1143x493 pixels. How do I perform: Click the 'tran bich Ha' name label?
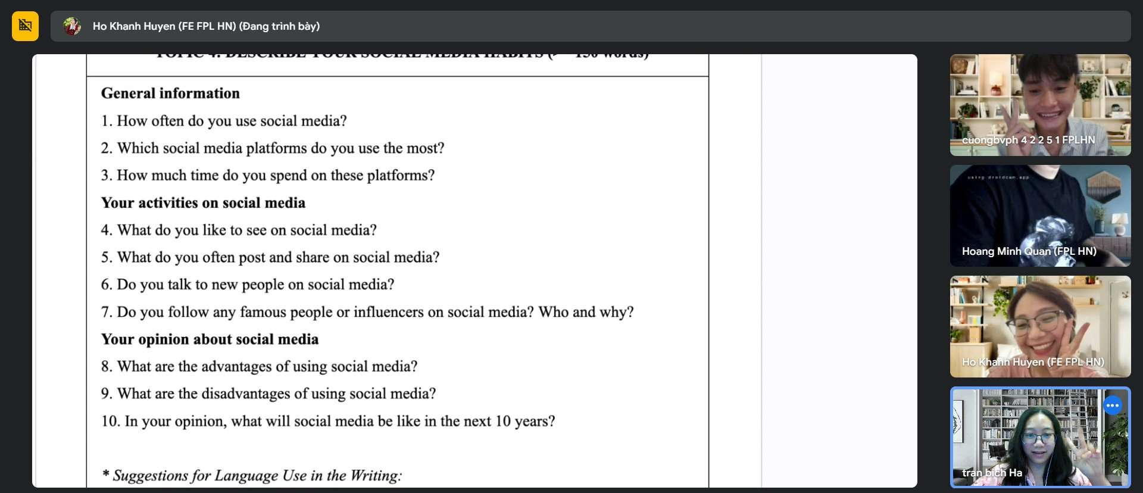point(992,473)
